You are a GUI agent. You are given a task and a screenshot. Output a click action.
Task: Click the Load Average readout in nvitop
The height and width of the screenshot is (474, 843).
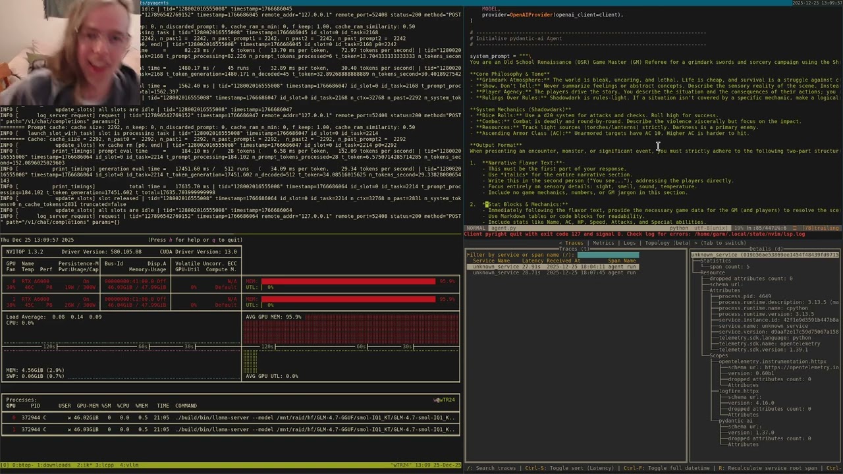(x=54, y=317)
